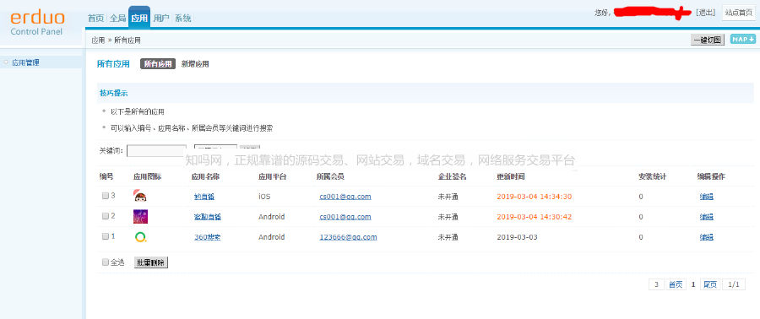
Task: Open the 360搜索 app name link
Action: tap(207, 237)
